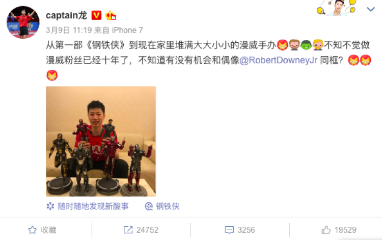Click the orange verified V badge
Viewport: 382px width, 240px height.
96,15
